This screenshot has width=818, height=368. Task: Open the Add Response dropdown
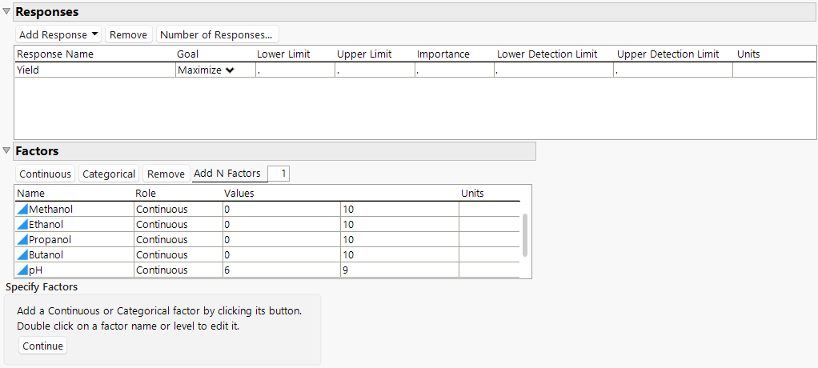pos(58,35)
